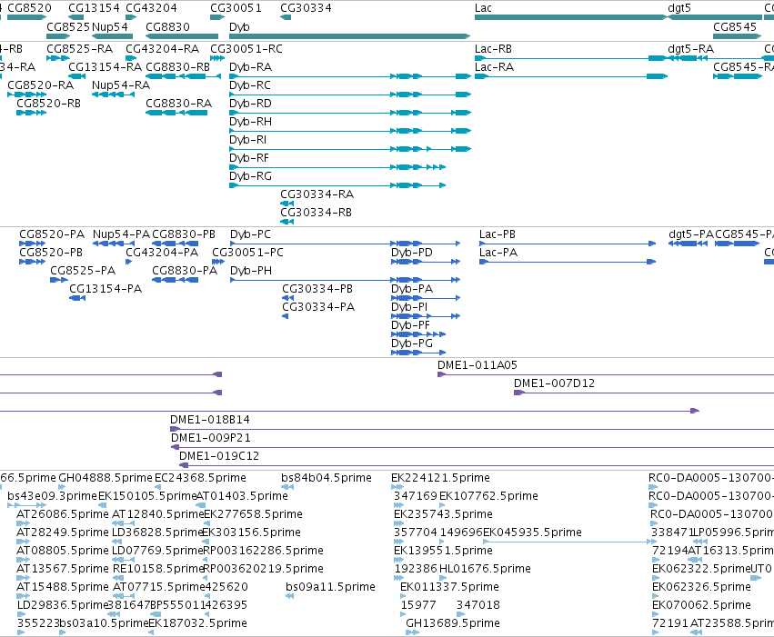Click the Dyb gene bar in the gene track

click(349, 36)
